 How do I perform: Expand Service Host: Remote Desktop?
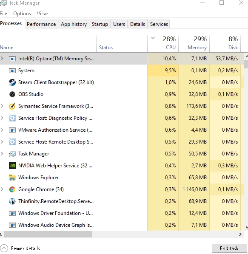pos(2,141)
